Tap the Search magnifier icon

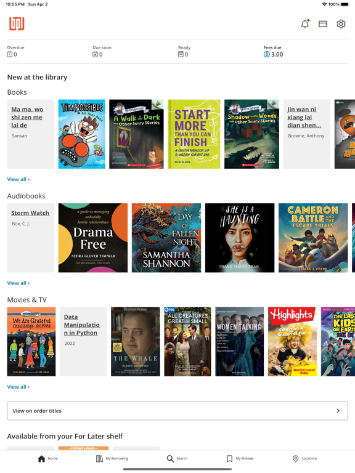coord(170,458)
